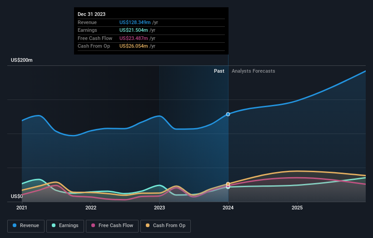Click the US$200m y-axis label
This screenshot has width=373, height=238.
22,60
